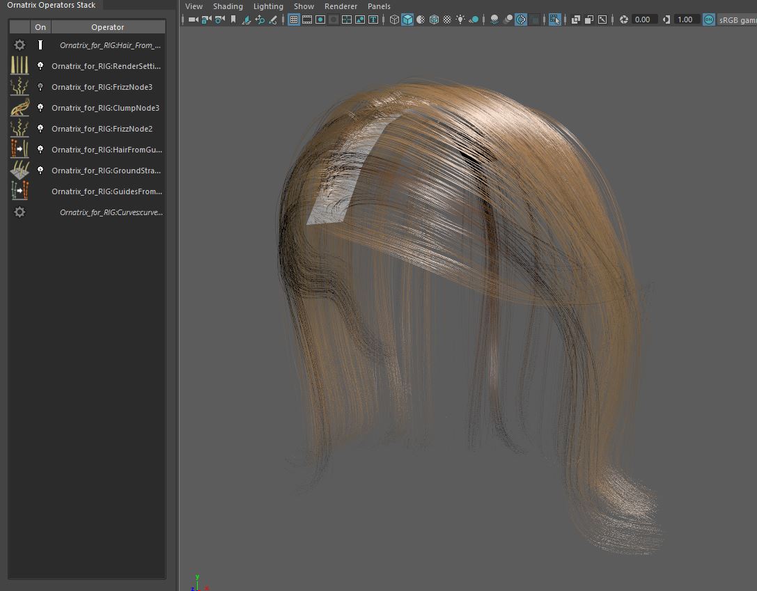Image resolution: width=757 pixels, height=591 pixels.
Task: Select the Ornatrix_for_RIG:GuidesFrom operator row
Action: [107, 191]
